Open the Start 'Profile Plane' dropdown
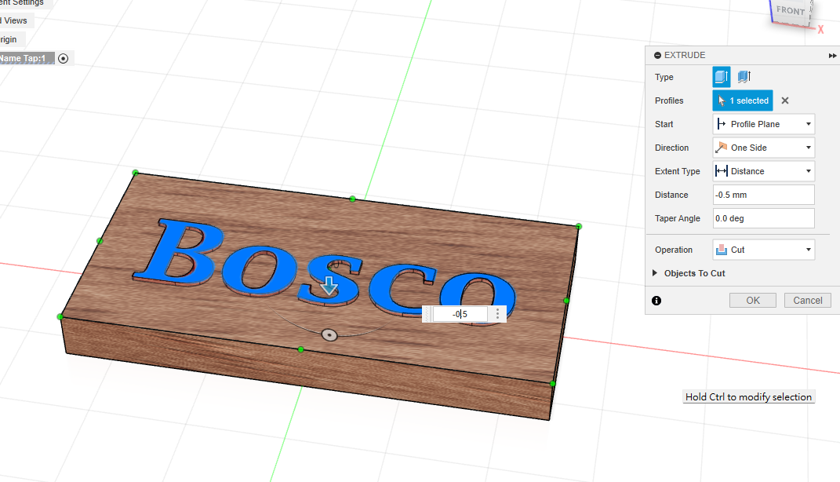The width and height of the screenshot is (840, 482). [x=763, y=124]
